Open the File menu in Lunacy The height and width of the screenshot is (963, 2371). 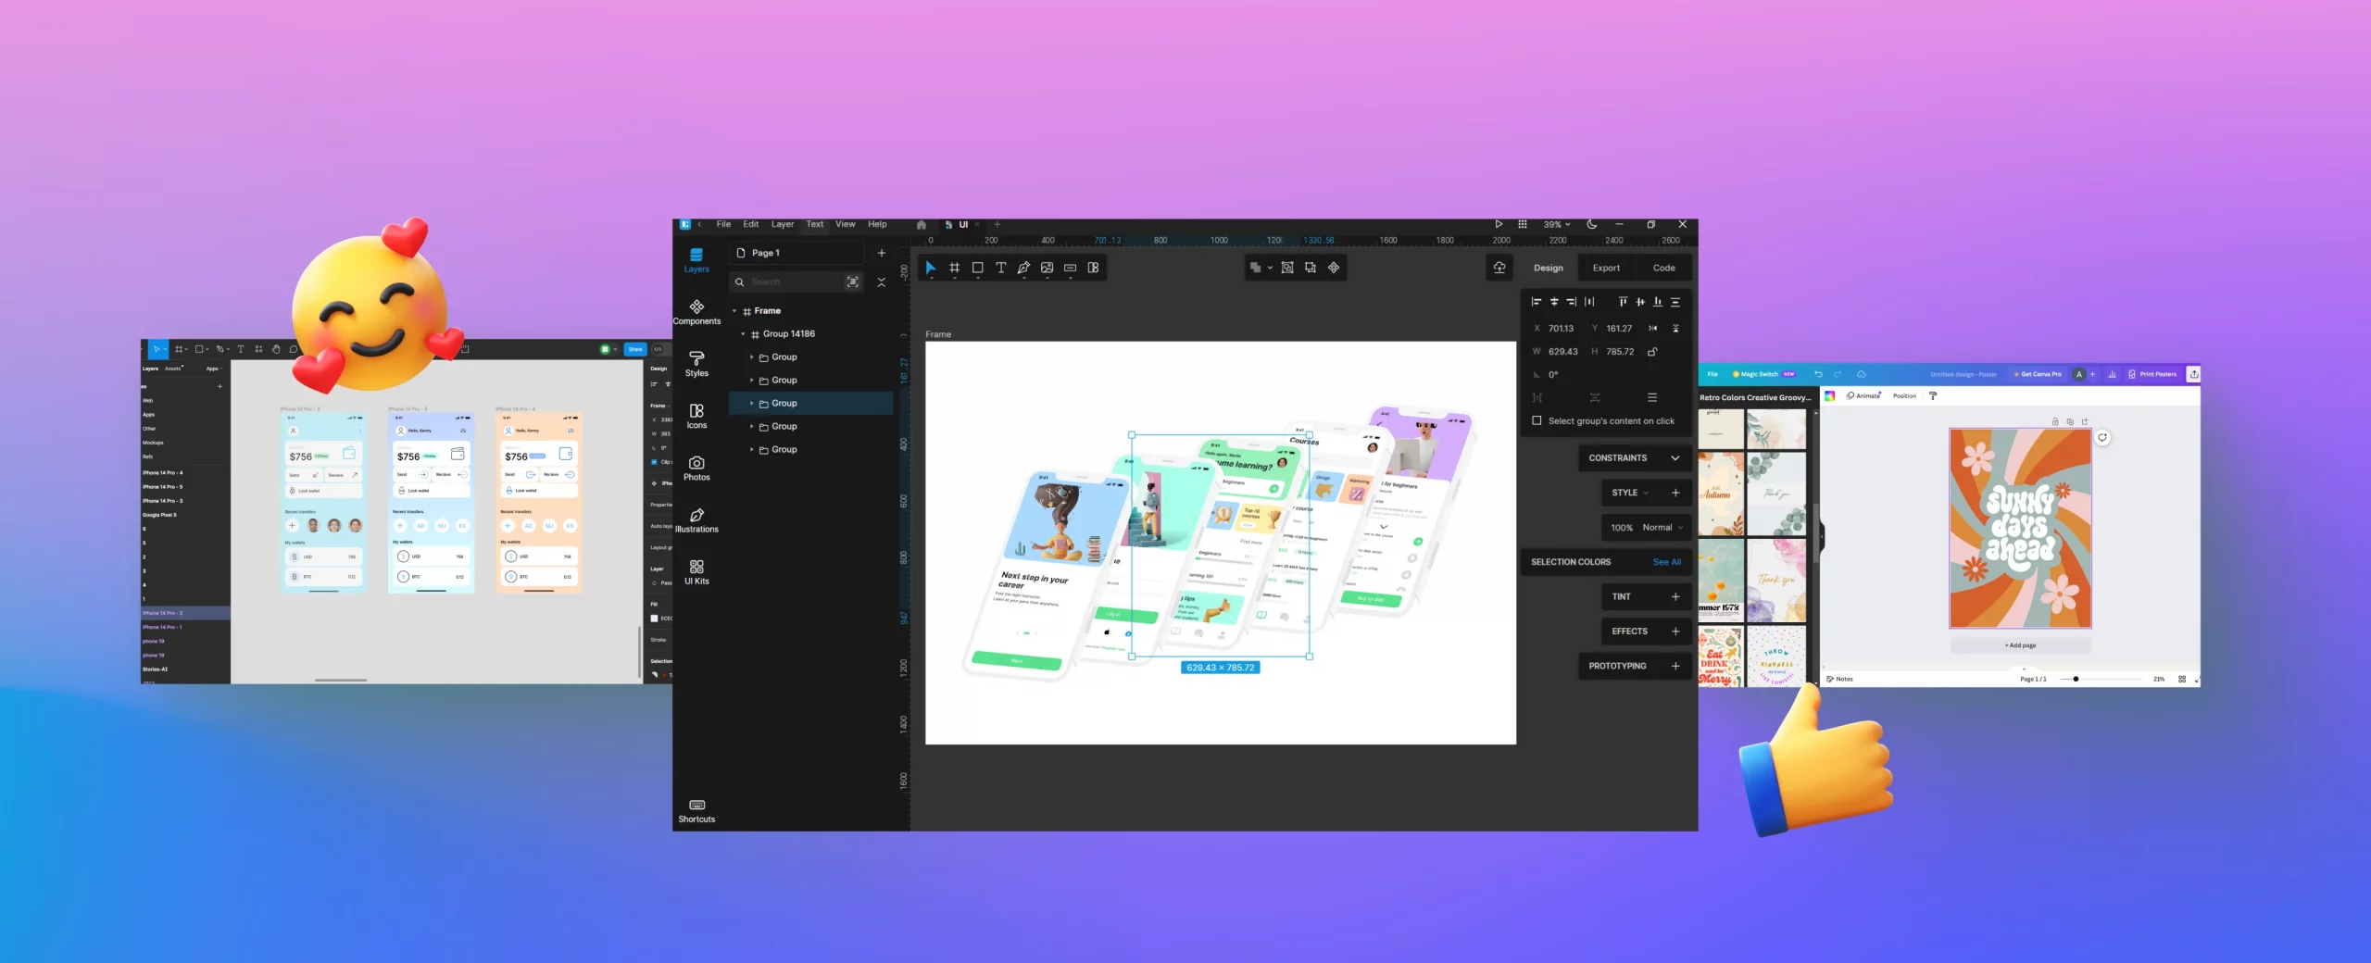723,224
